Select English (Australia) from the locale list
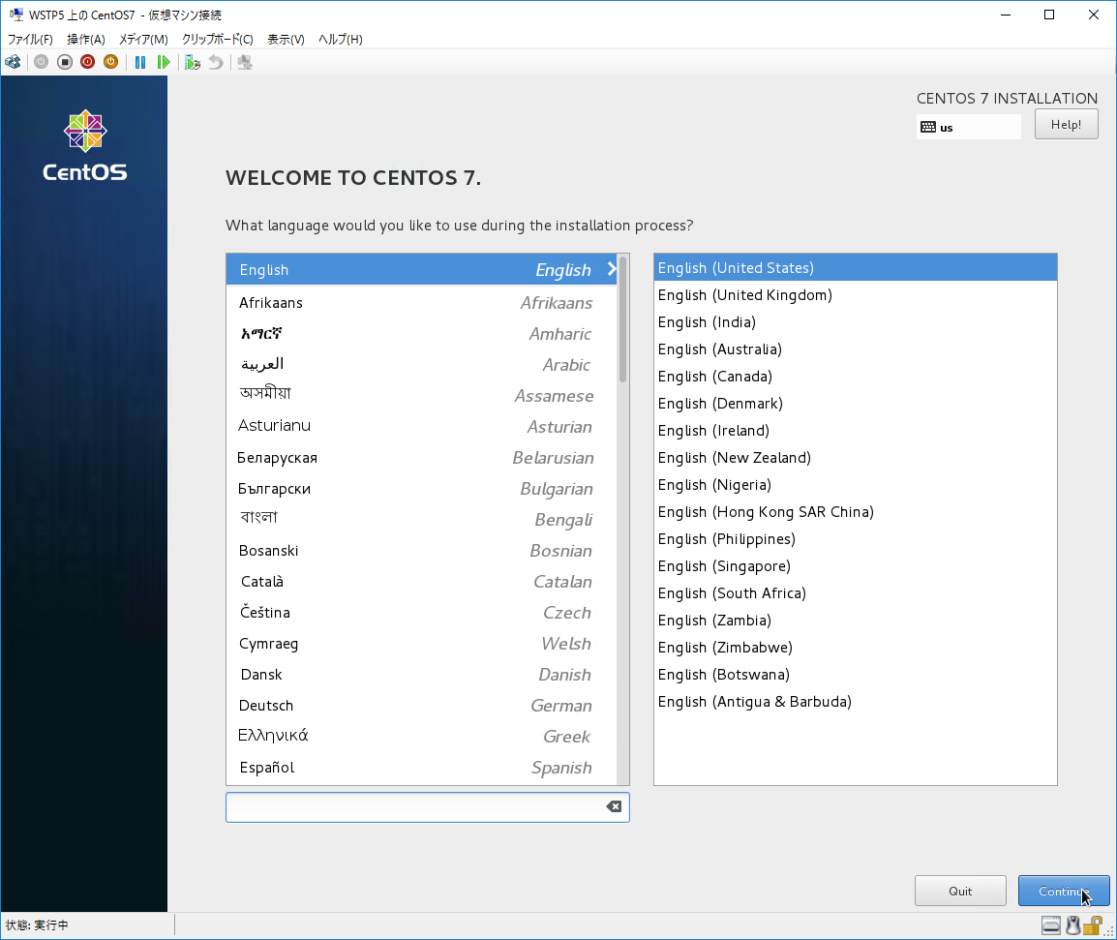1117x940 pixels. [720, 349]
